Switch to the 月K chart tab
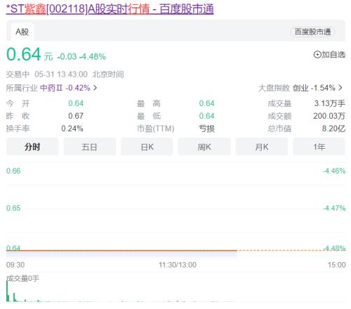 [262, 147]
